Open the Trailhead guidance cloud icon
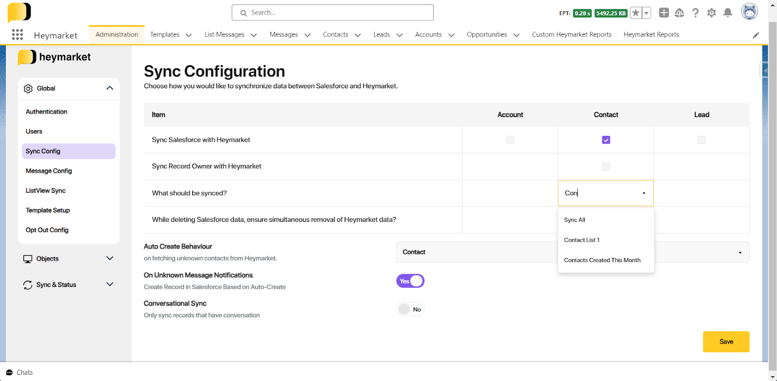 pyautogui.click(x=679, y=13)
